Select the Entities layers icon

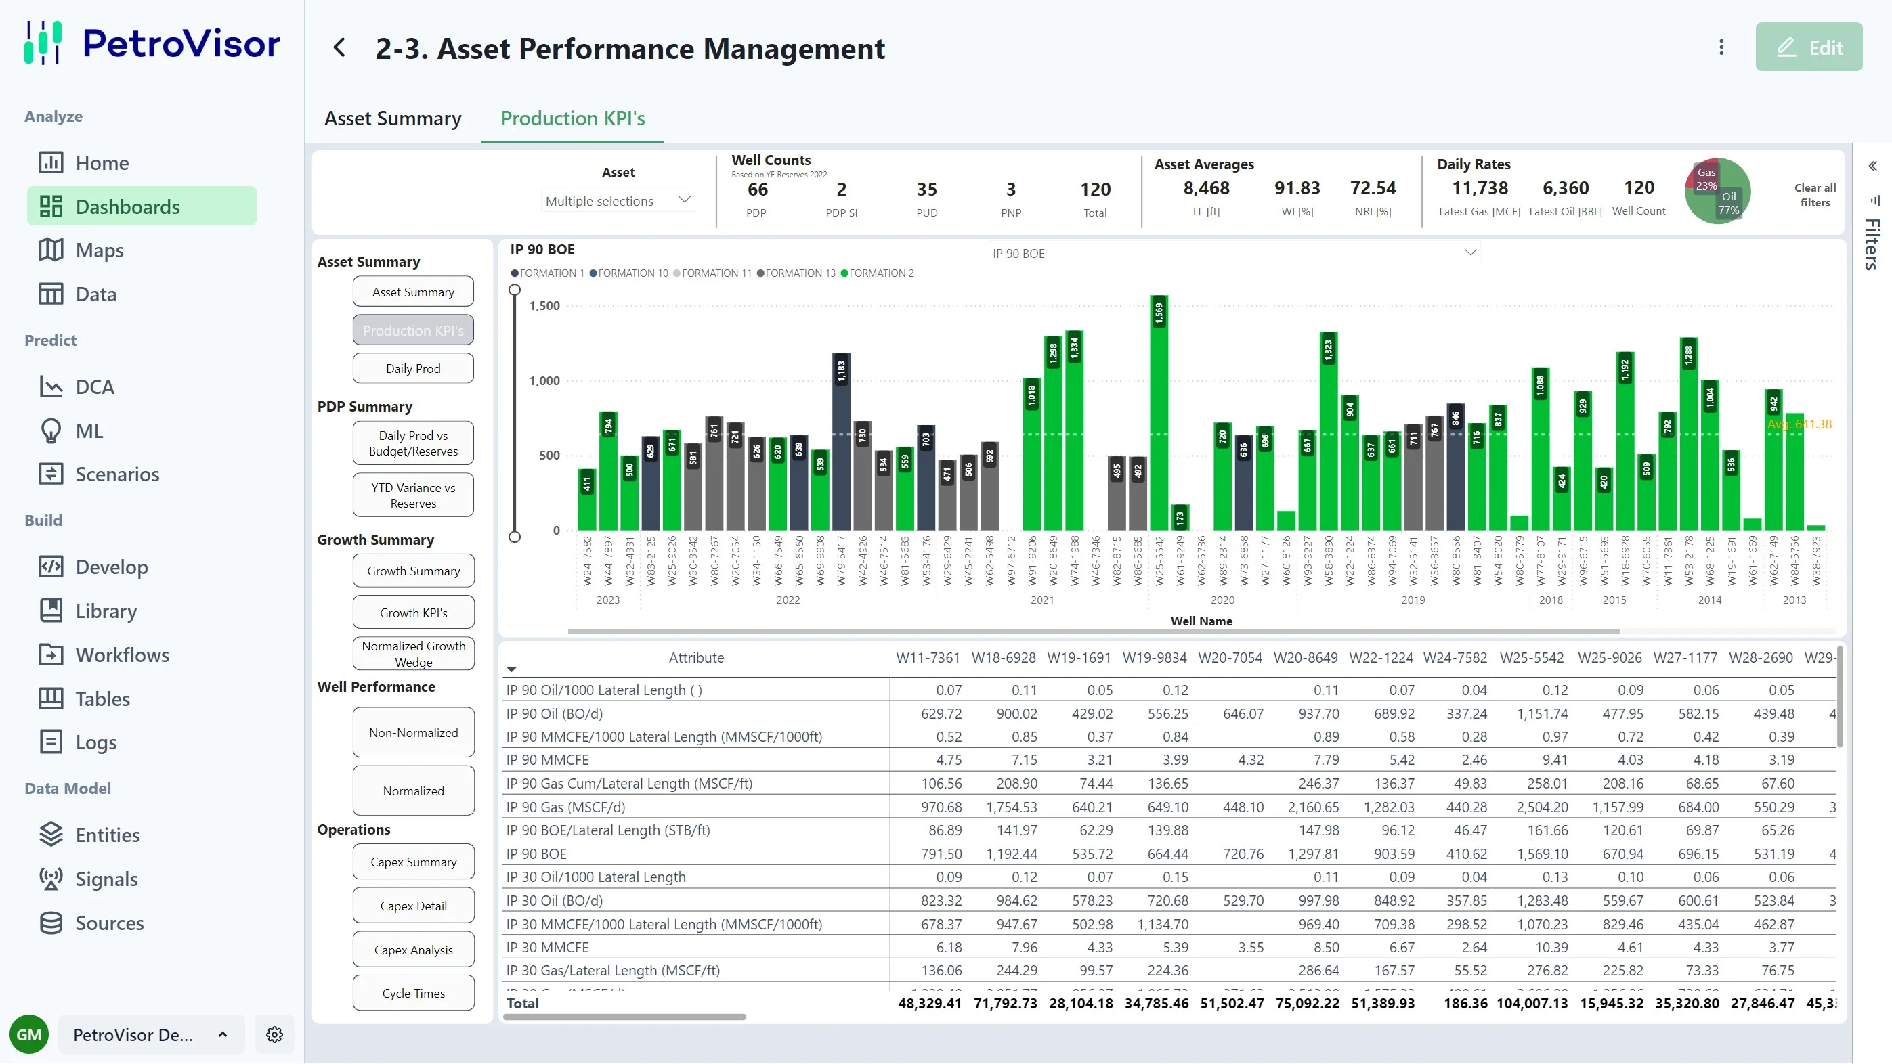pyautogui.click(x=51, y=834)
